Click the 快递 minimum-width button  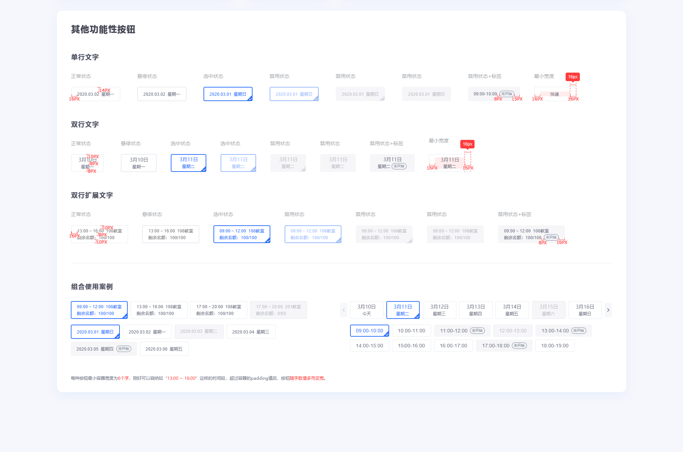[555, 94]
